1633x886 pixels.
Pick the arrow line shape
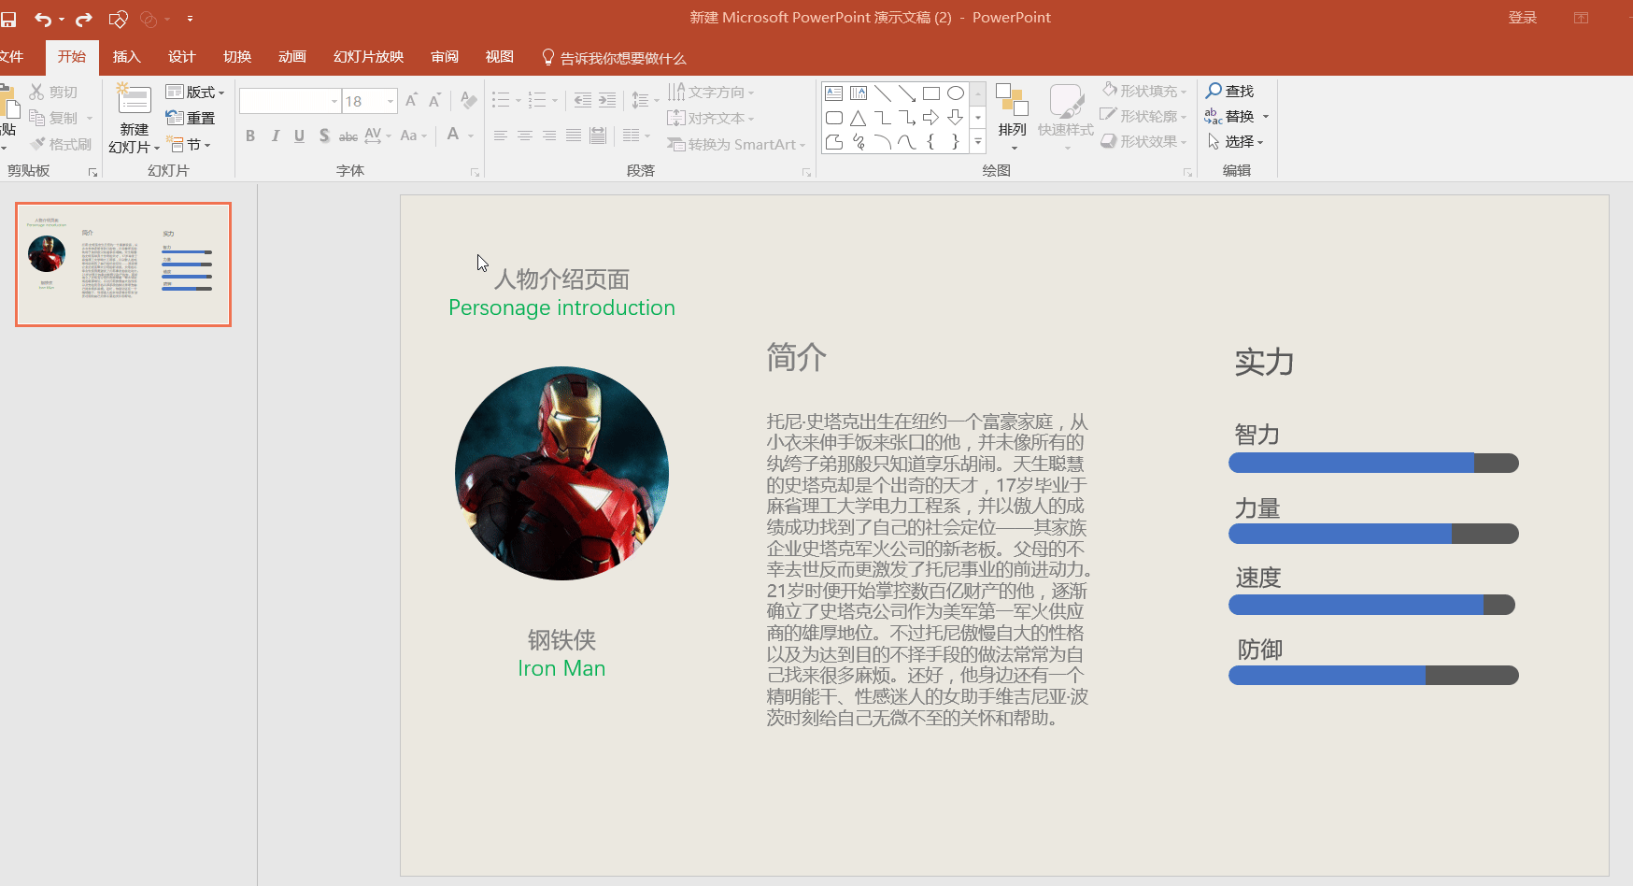click(907, 93)
